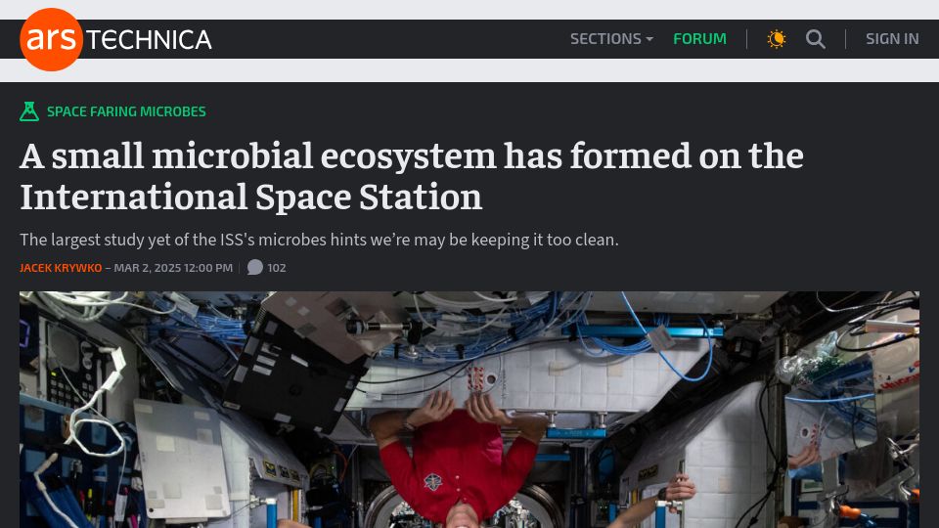939x528 pixels.
Task: Expand the Sections dropdown menu
Action: click(x=611, y=39)
